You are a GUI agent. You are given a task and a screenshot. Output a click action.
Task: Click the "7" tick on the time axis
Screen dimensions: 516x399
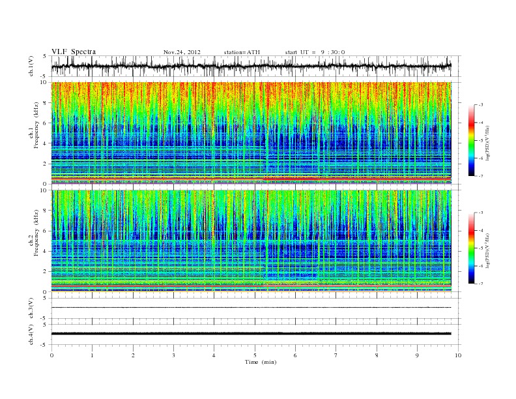(336, 355)
